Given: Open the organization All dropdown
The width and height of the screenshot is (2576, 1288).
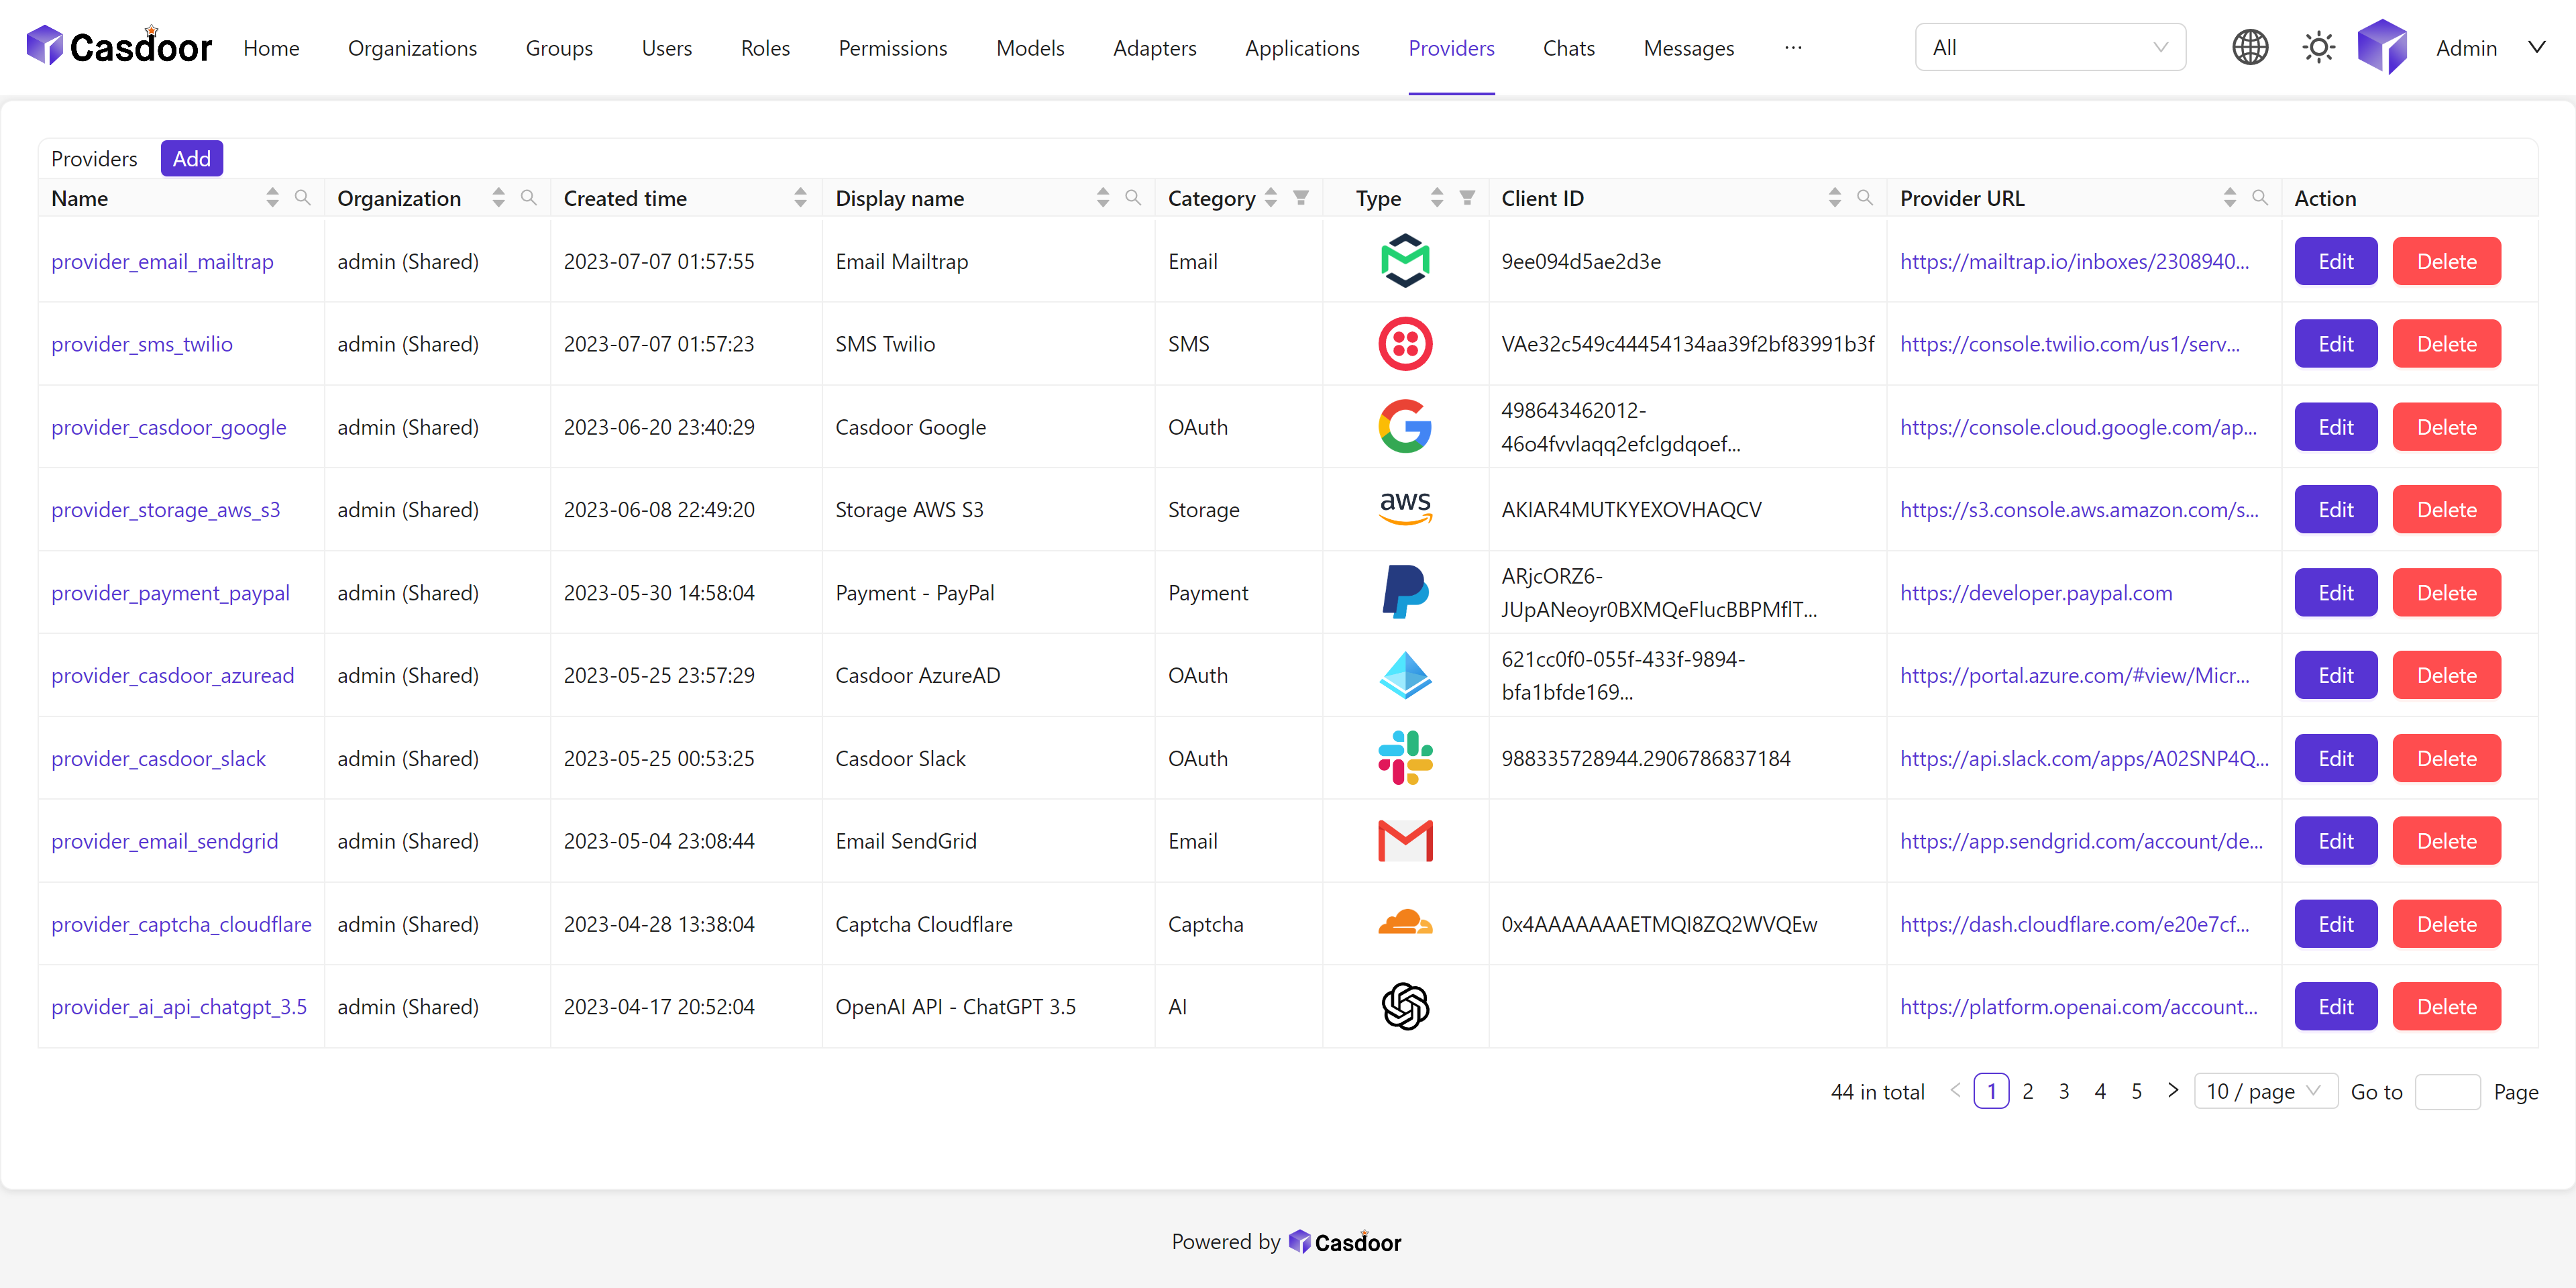Looking at the screenshot, I should 2050,46.
